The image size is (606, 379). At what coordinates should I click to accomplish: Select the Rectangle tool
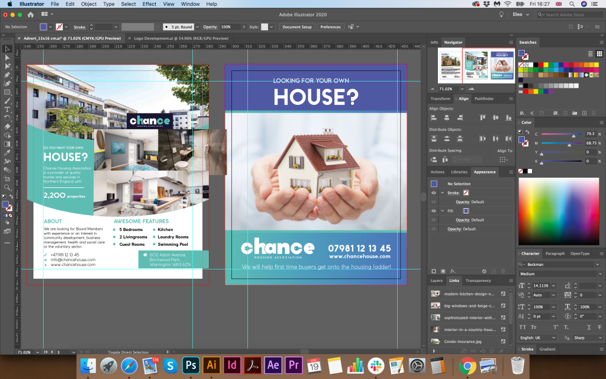tap(7, 92)
